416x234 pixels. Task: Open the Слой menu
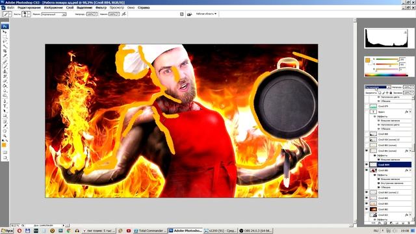point(70,8)
